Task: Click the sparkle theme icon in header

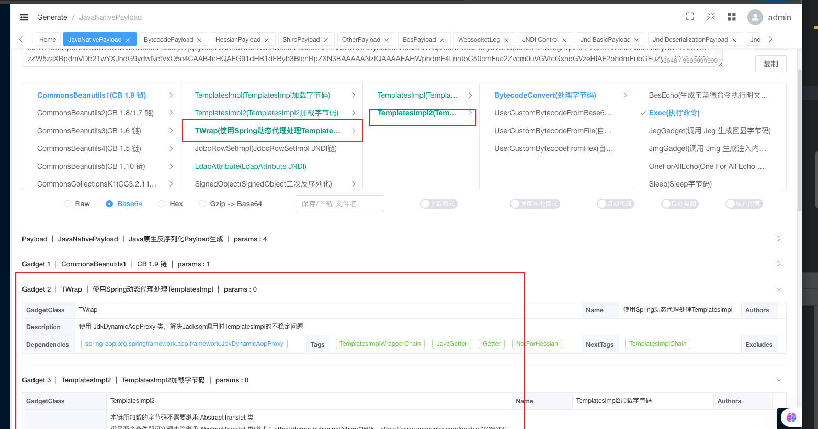Action: (710, 17)
